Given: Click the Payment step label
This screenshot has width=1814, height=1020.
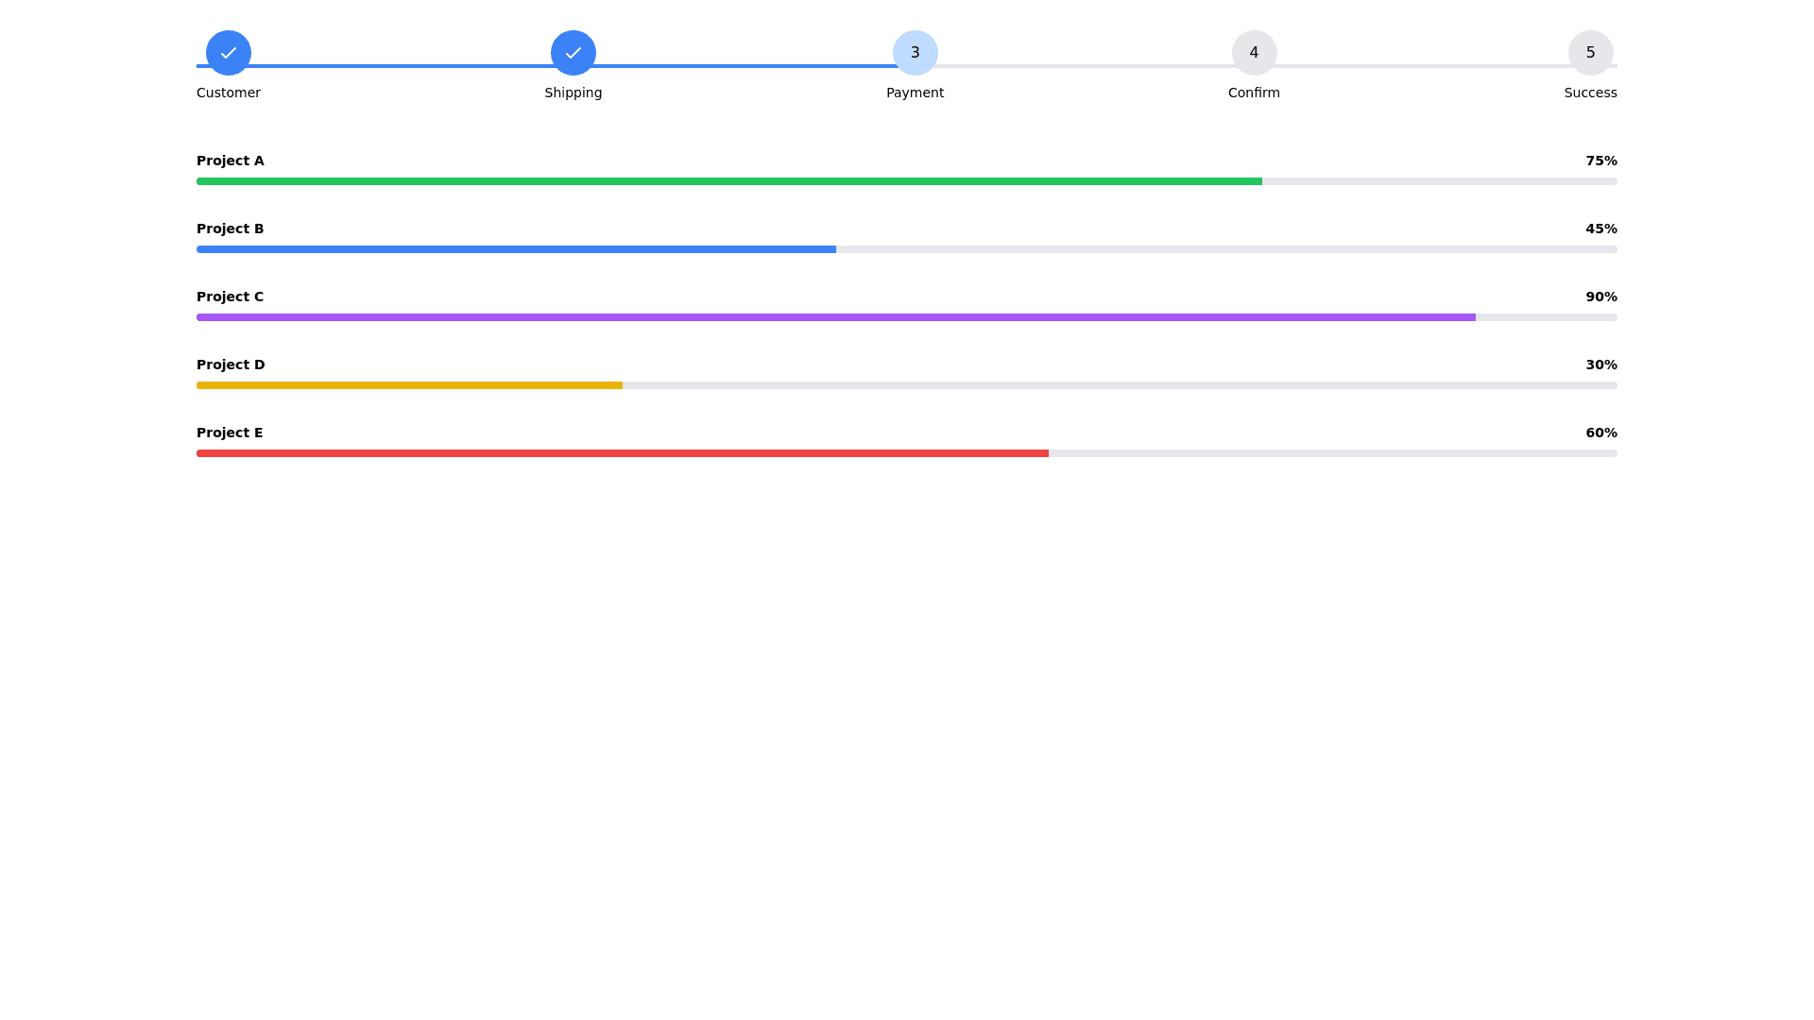Looking at the screenshot, I should [915, 93].
